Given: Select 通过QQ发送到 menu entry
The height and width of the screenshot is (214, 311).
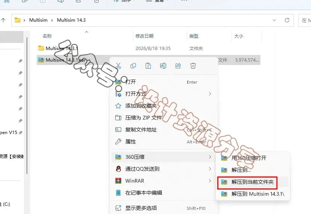Looking at the screenshot, I should [x=164, y=169].
